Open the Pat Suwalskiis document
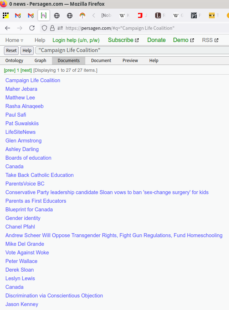Screen dimensions: 229x310 [x=22, y=123]
